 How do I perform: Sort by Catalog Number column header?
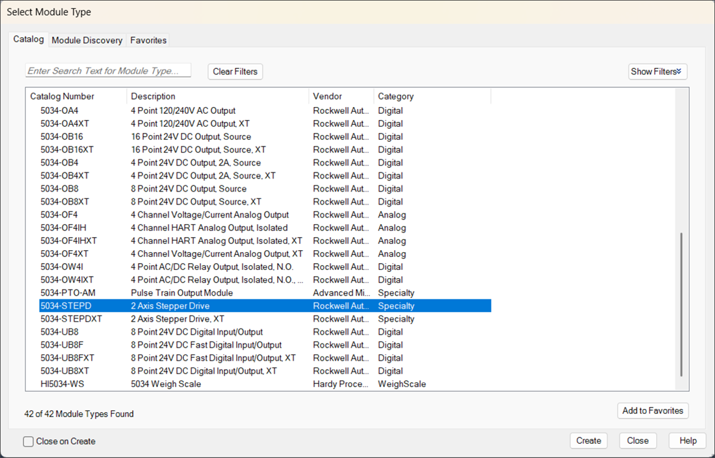click(x=76, y=96)
